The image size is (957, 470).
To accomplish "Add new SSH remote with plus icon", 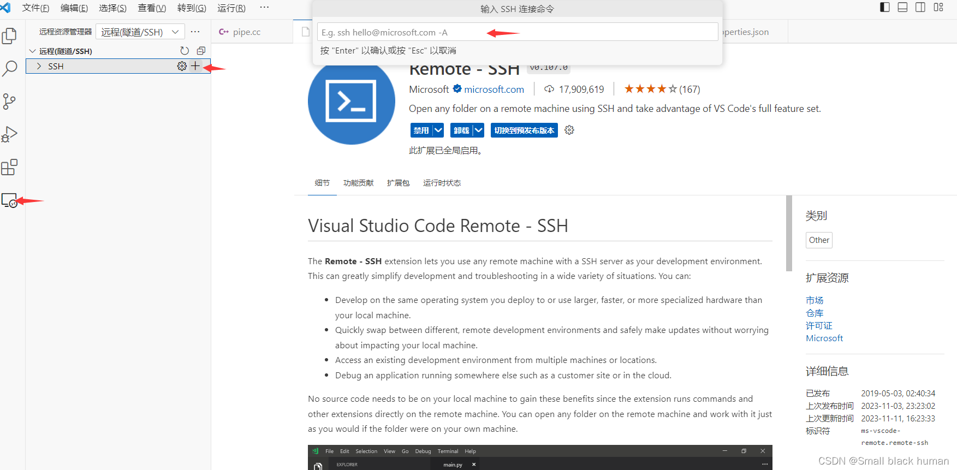I will [195, 66].
